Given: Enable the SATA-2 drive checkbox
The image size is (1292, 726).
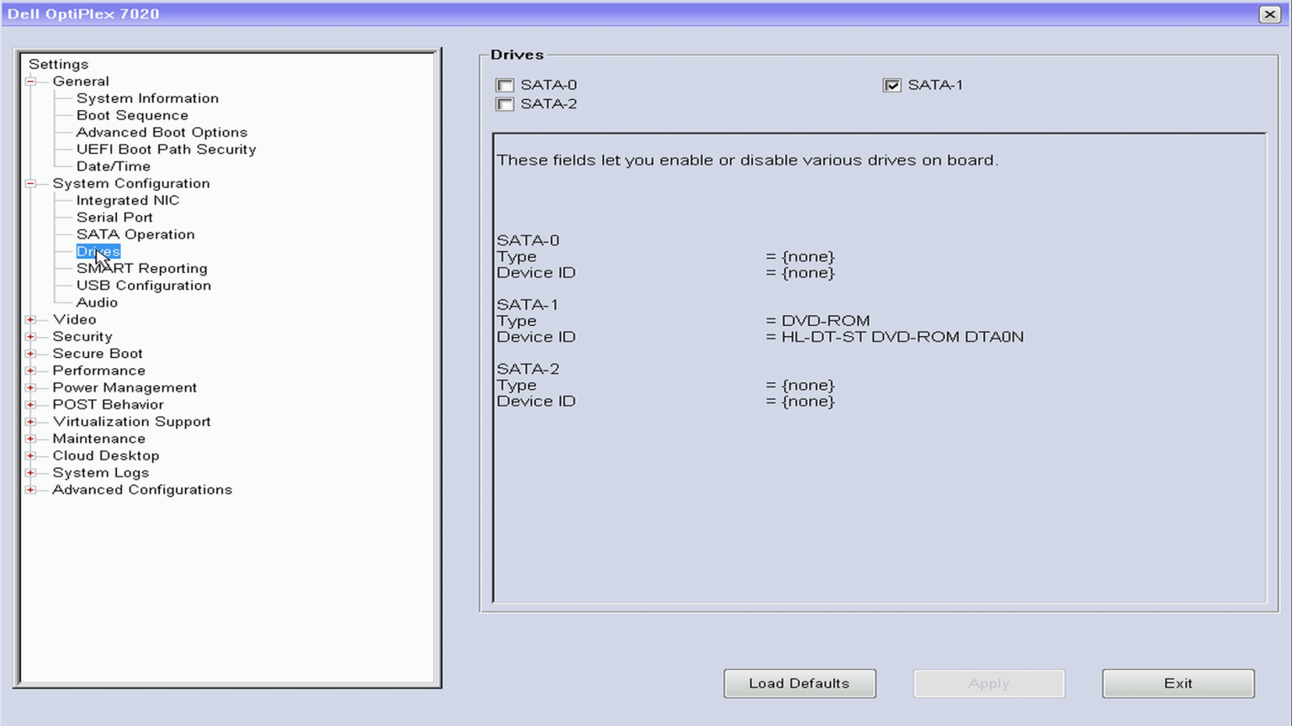Looking at the screenshot, I should [x=505, y=104].
